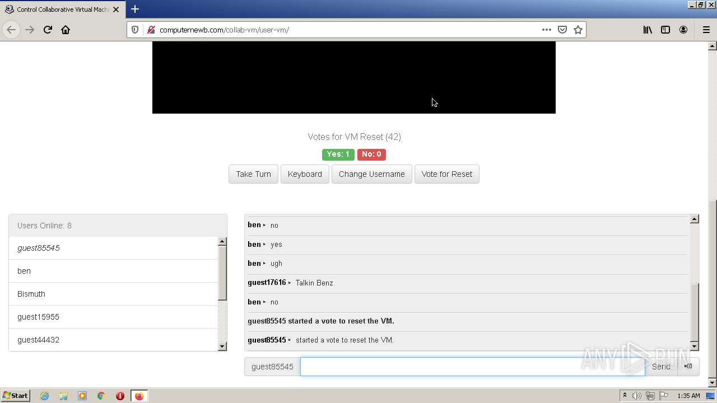Click the chat message input box

[x=472, y=367]
